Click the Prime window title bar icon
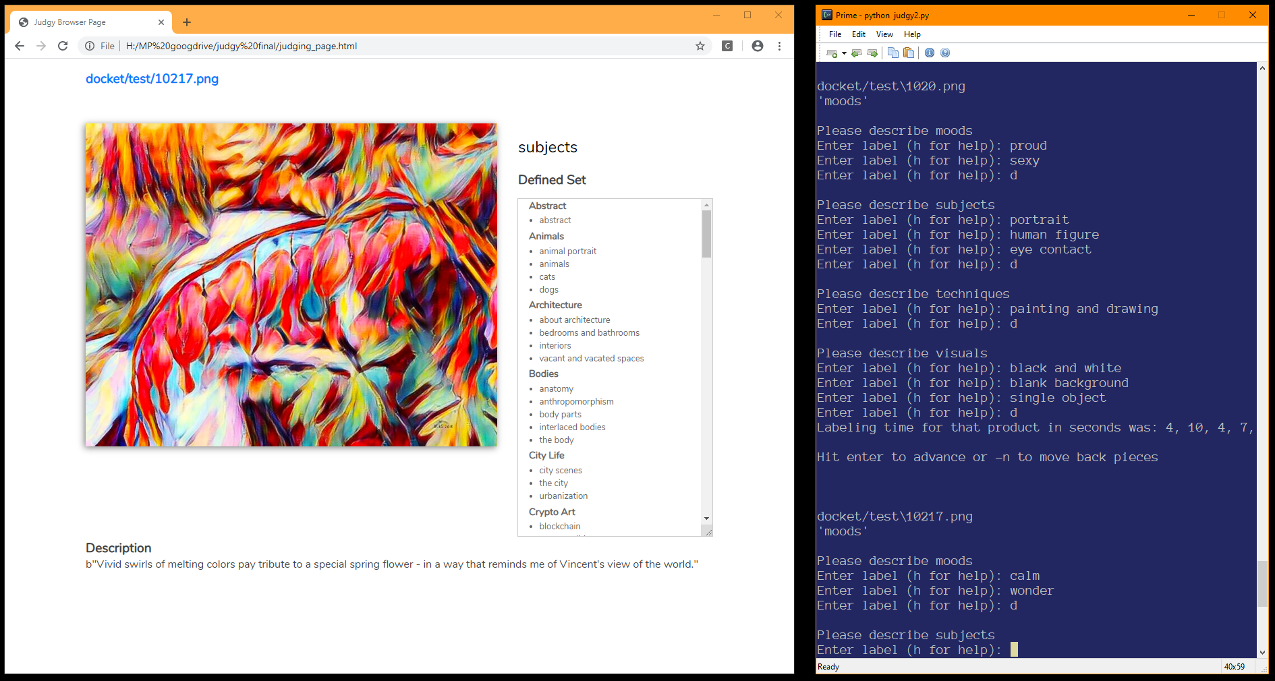Screen dimensions: 1275x681 (x=826, y=15)
